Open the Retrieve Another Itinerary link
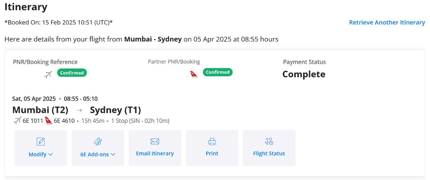 click(387, 22)
